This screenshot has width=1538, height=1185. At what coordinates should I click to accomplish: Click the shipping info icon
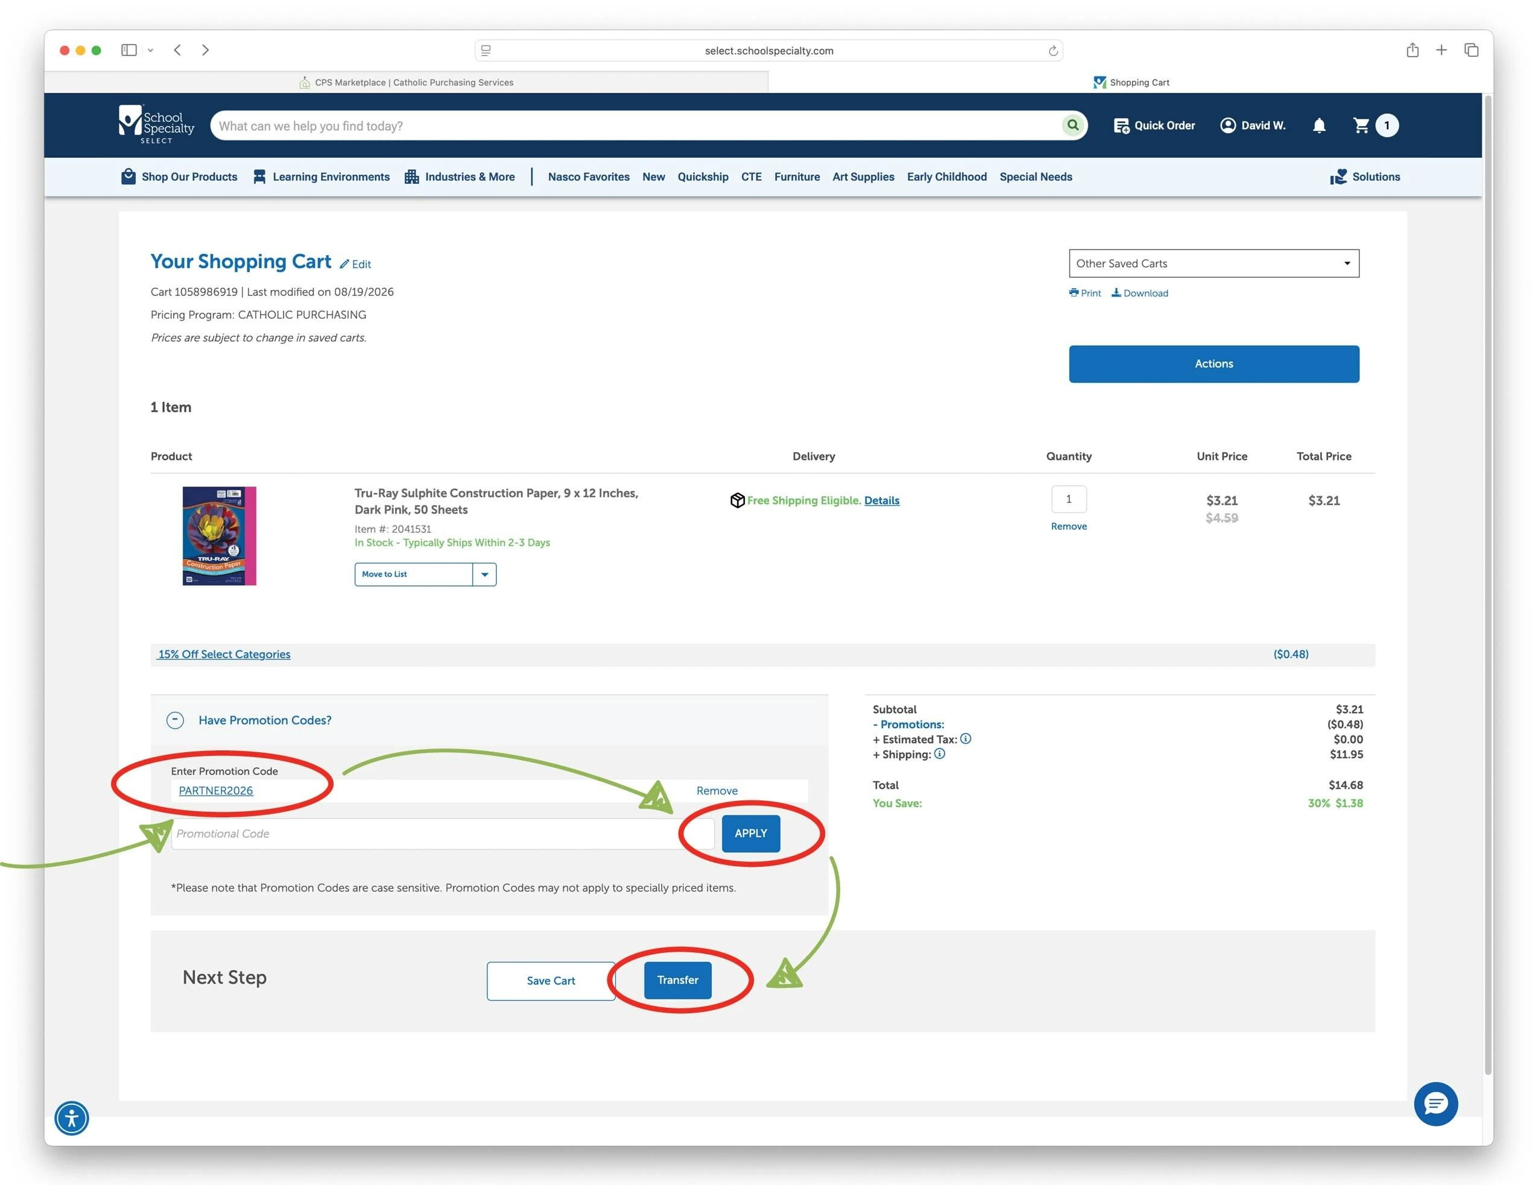point(940,753)
